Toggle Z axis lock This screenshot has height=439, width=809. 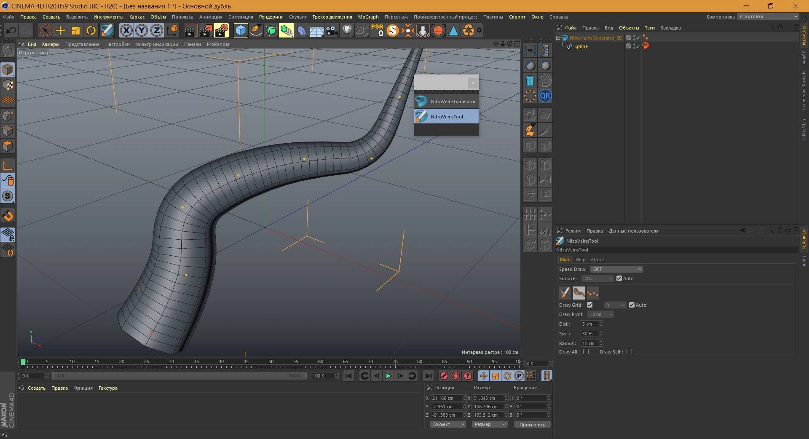[157, 30]
